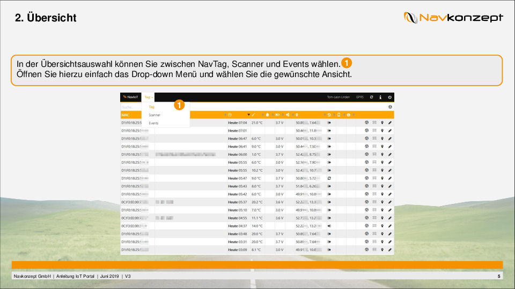The height and width of the screenshot is (289, 515).
Task: Click the smartphone column header icon
Action: [339, 115]
